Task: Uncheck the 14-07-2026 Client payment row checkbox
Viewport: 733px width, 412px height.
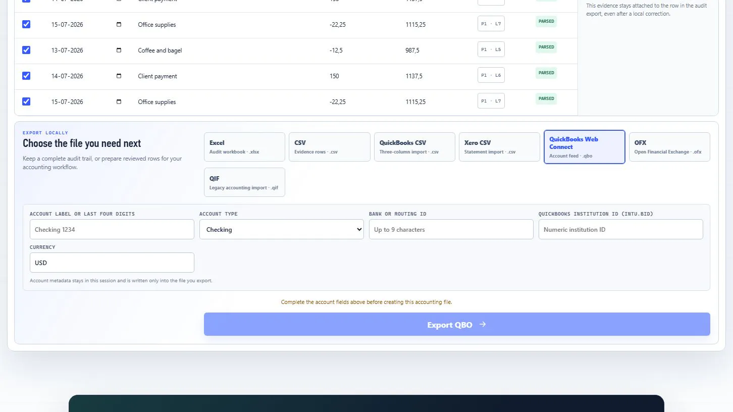Action: [x=26, y=76]
